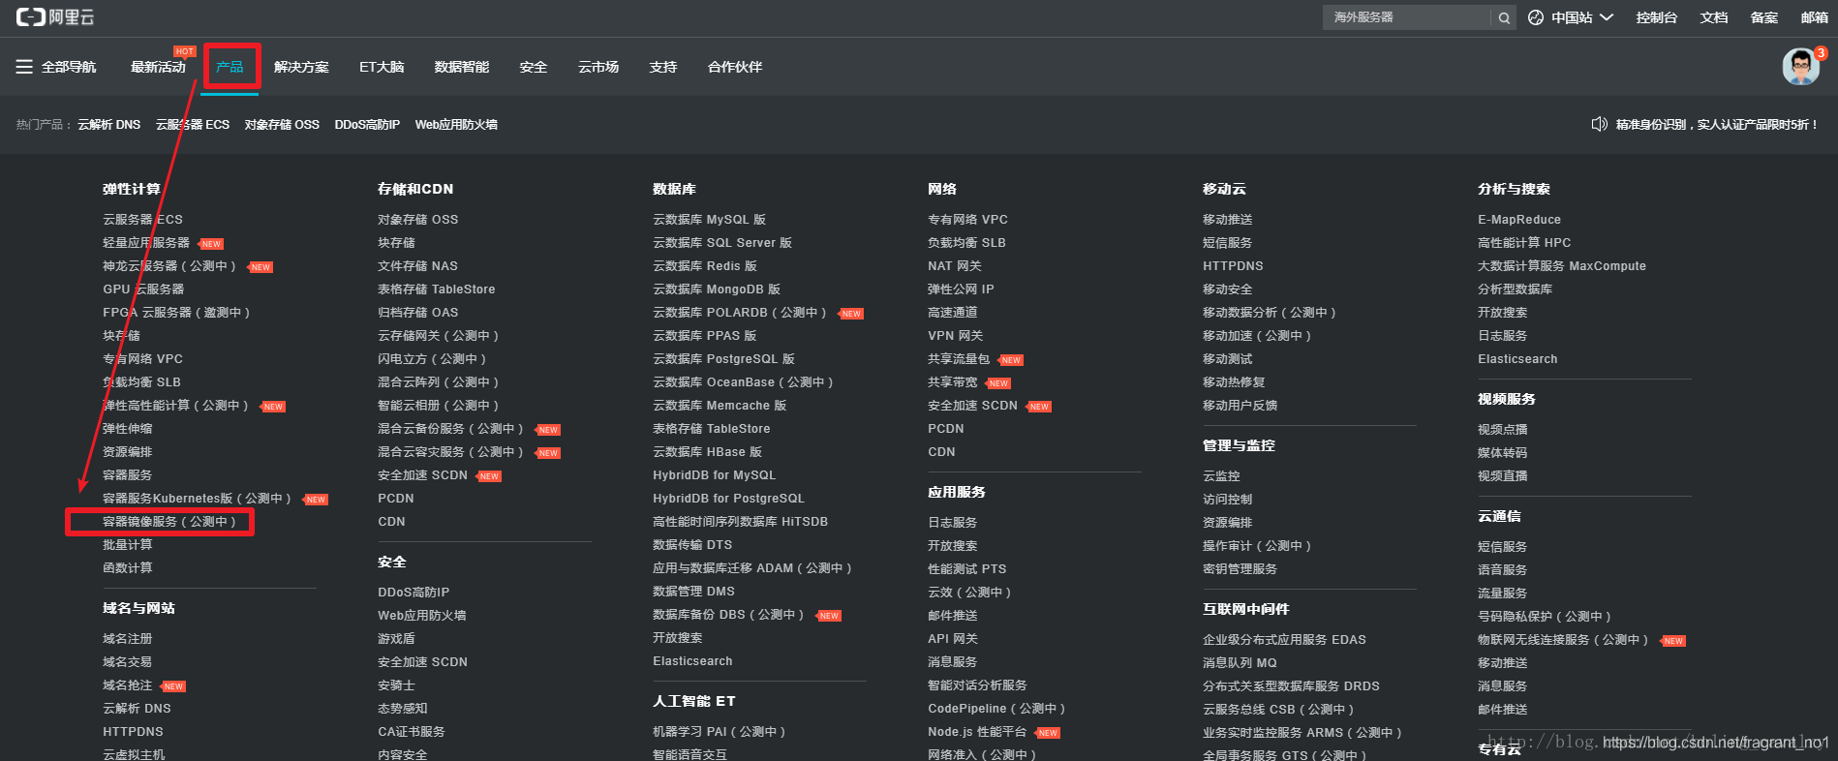Click the Aliyun logo in the top bar
Screen dimensions: 1838x761
(x=55, y=17)
